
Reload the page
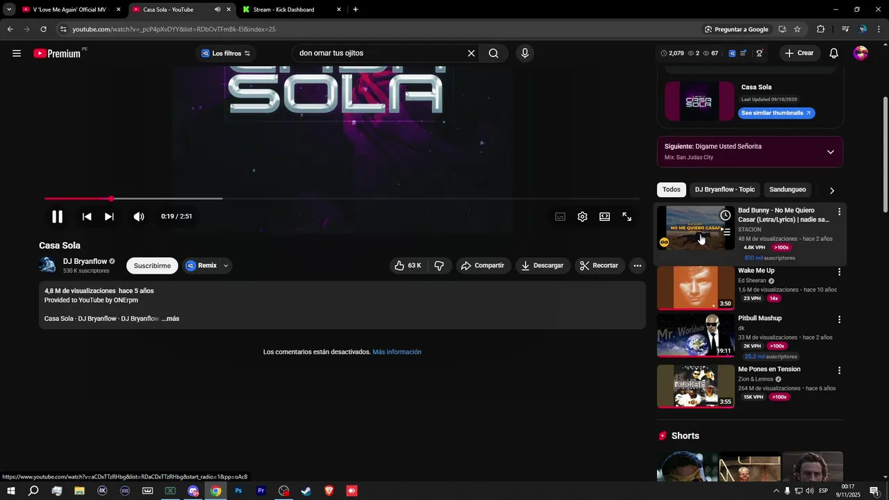[43, 29]
